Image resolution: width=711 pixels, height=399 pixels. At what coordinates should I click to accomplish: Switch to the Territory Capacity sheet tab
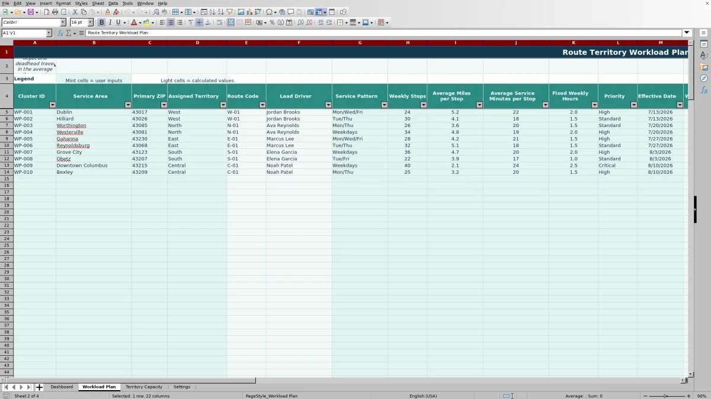click(x=144, y=387)
